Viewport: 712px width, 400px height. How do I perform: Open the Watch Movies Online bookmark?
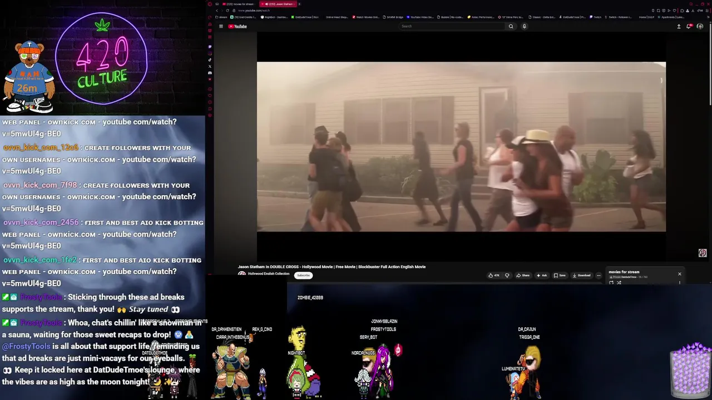click(x=365, y=17)
